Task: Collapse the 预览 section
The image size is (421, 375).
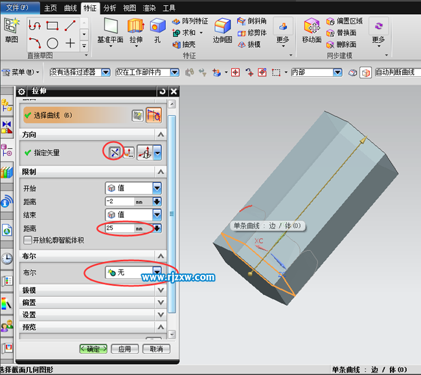Action: (161, 327)
